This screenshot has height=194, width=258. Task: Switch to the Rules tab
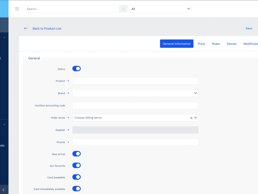click(x=216, y=44)
